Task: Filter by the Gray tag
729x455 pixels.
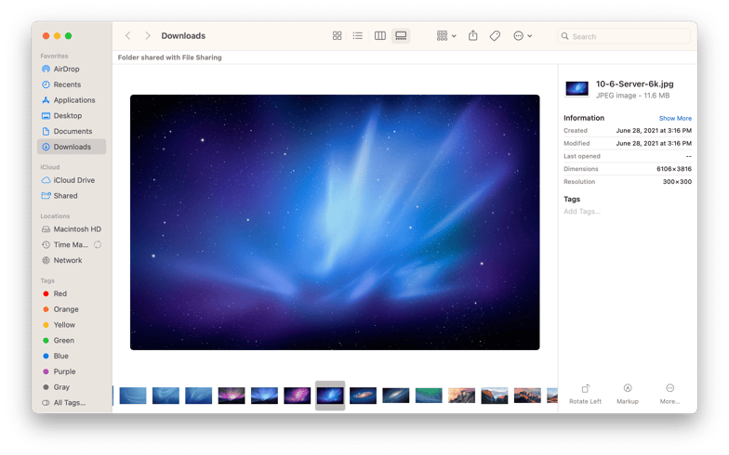Action: tap(71, 387)
